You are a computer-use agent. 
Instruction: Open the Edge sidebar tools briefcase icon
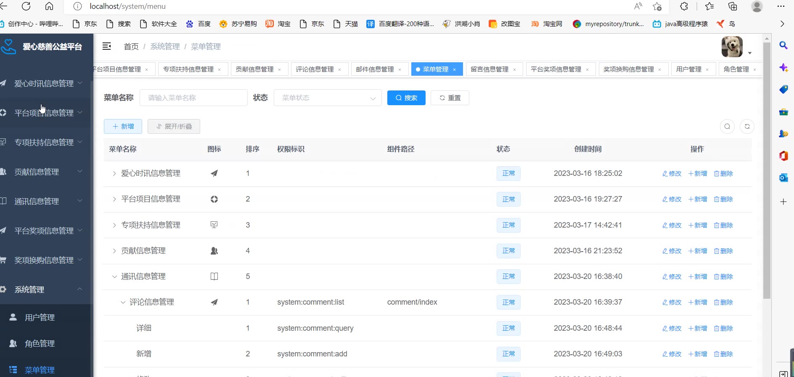click(783, 112)
